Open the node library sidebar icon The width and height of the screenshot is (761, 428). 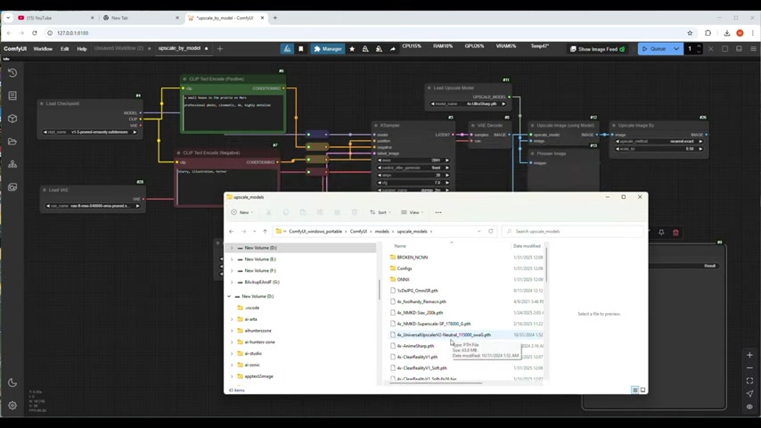[12, 95]
